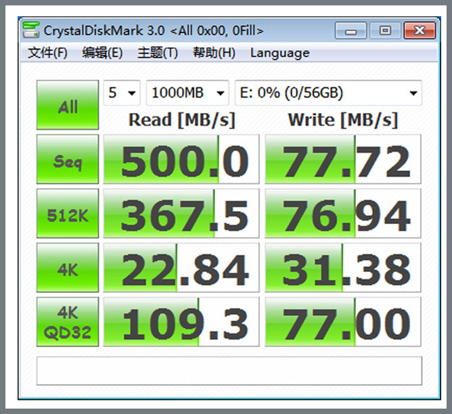Select the 4K QD32 write result 77.00
Screen dimensions: 452x414
click(x=343, y=322)
